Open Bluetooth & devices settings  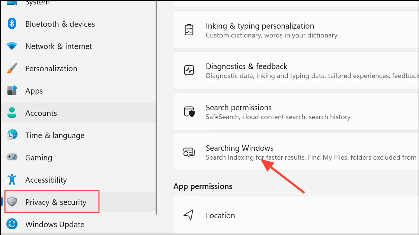79,24
